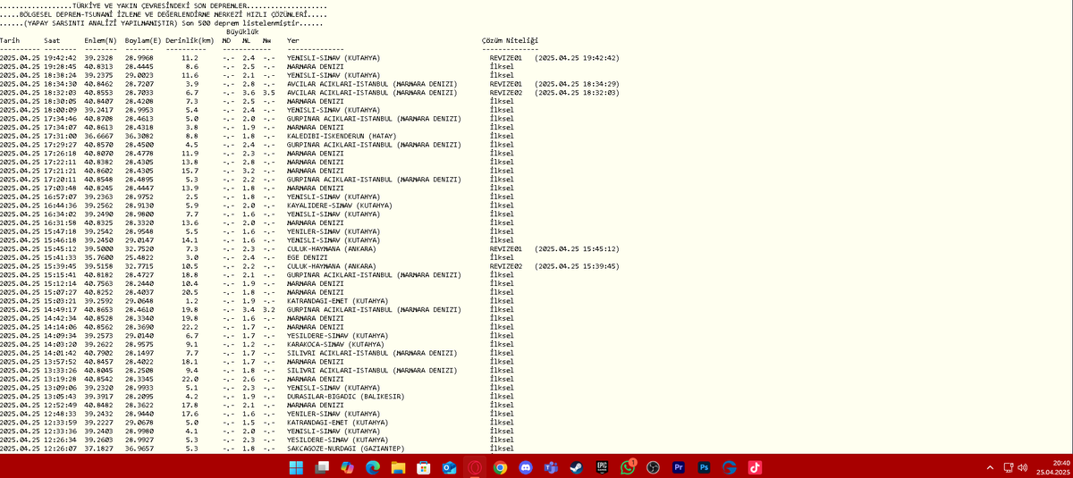Click 'REVIZE02' in the 18:32:03 row
This screenshot has width=1073, height=478.
(506, 93)
